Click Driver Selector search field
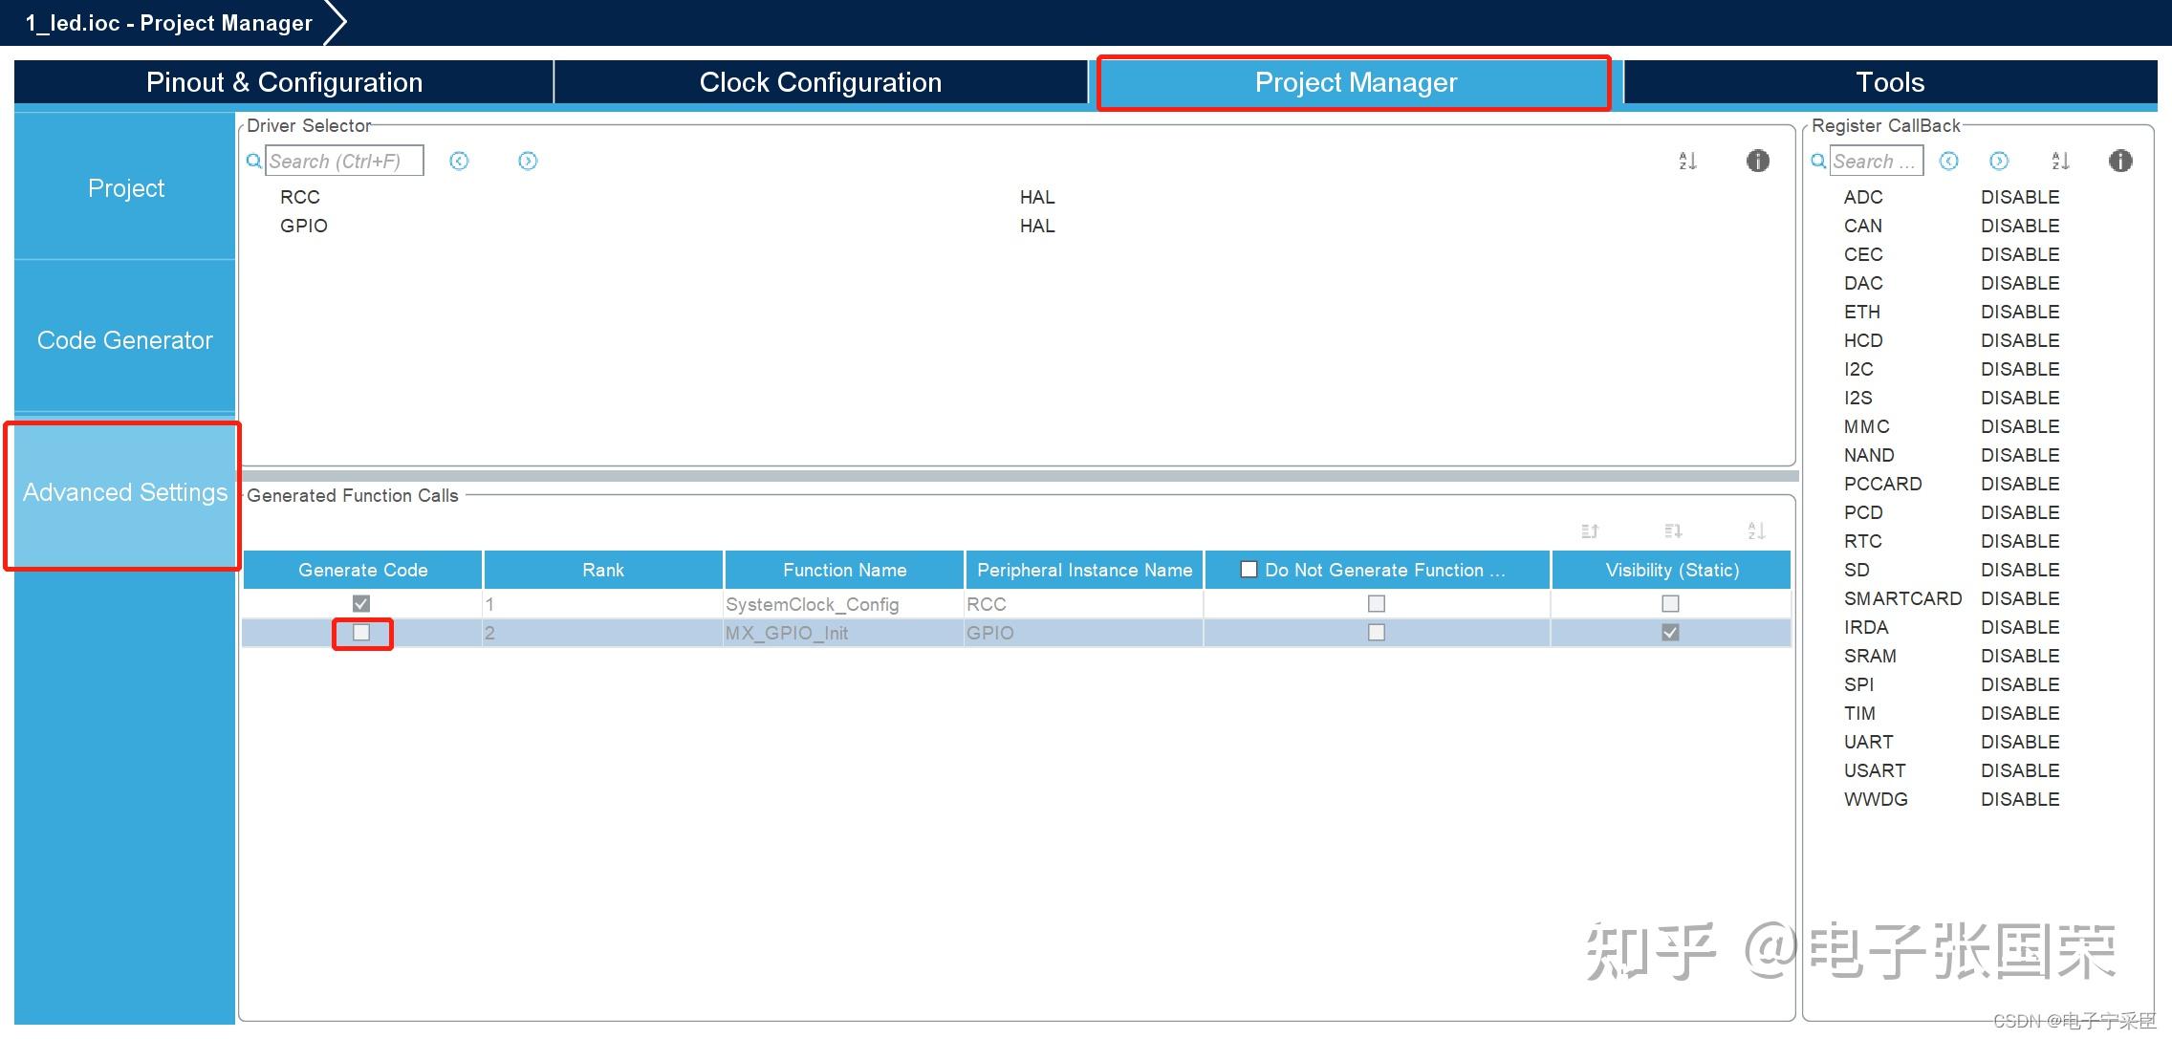The width and height of the screenshot is (2172, 1039). (x=343, y=161)
